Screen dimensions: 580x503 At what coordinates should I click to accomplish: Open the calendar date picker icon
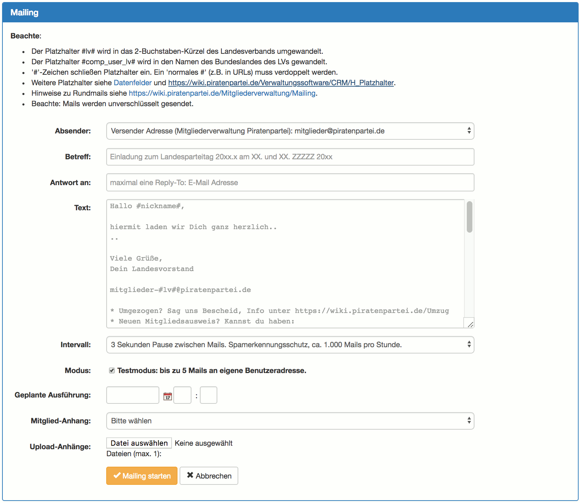[x=168, y=396]
